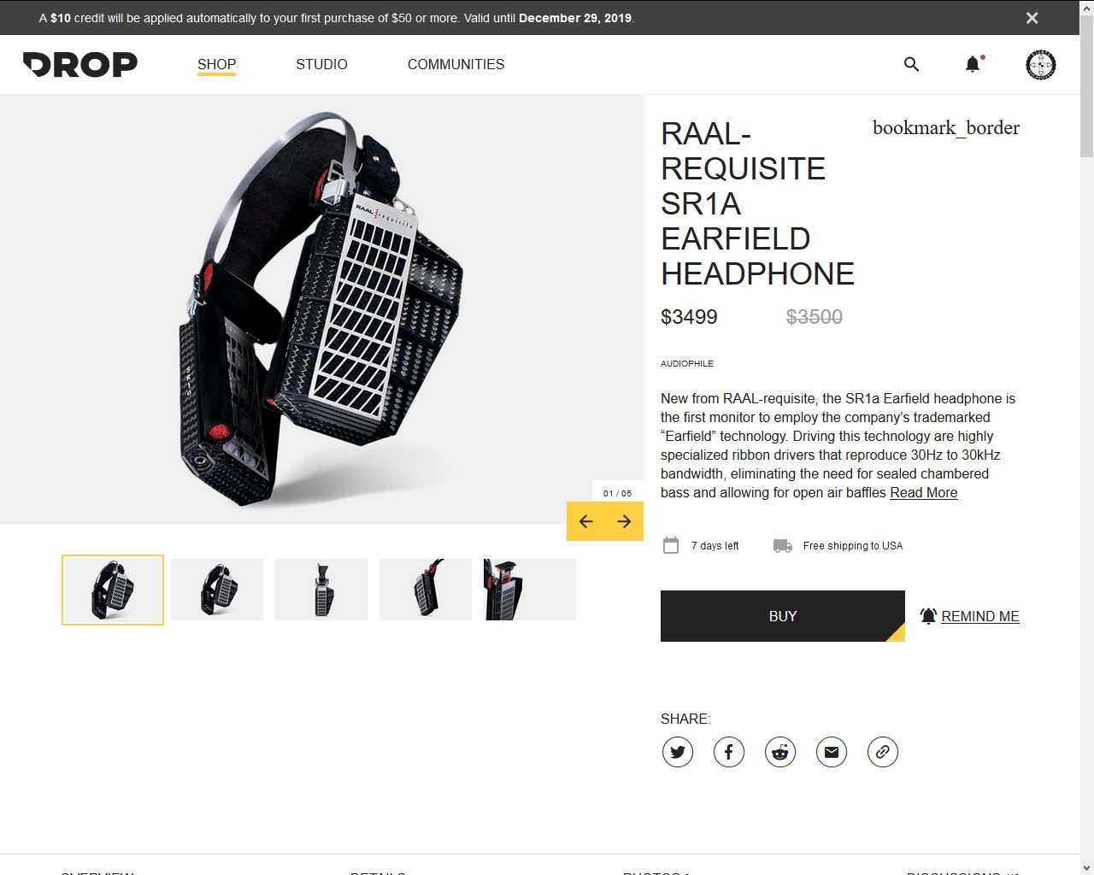Copy product link icon

pyautogui.click(x=883, y=752)
